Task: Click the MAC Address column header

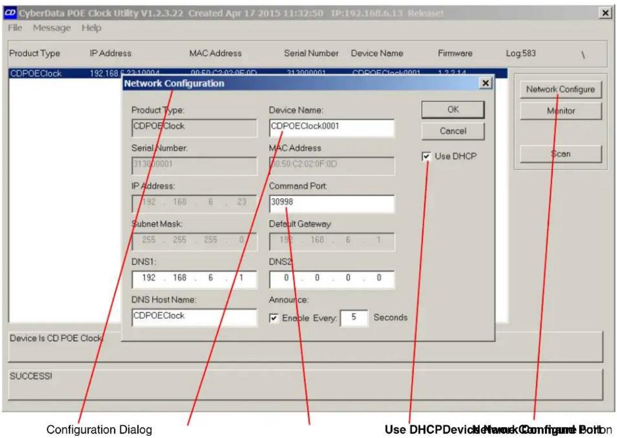Action: pyautogui.click(x=216, y=53)
